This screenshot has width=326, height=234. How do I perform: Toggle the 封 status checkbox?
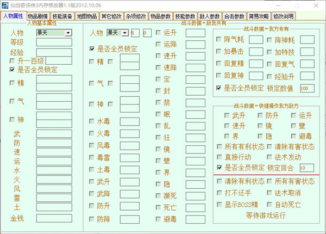point(158,91)
